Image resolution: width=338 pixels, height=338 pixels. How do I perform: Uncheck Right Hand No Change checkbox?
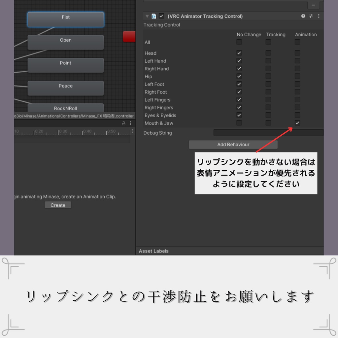tap(239, 68)
